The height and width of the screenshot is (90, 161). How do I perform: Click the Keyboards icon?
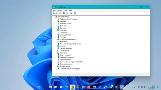click(x=58, y=41)
